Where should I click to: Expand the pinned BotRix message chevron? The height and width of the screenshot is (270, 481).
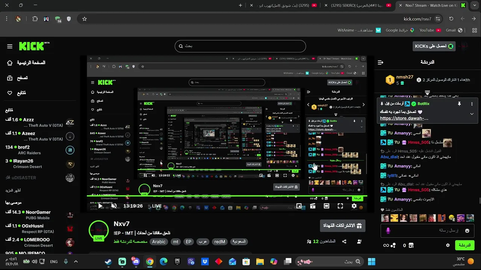point(472,114)
